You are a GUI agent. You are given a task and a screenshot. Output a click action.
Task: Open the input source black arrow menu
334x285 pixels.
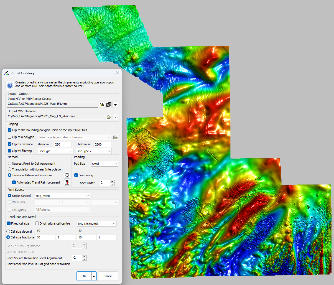[115, 105]
